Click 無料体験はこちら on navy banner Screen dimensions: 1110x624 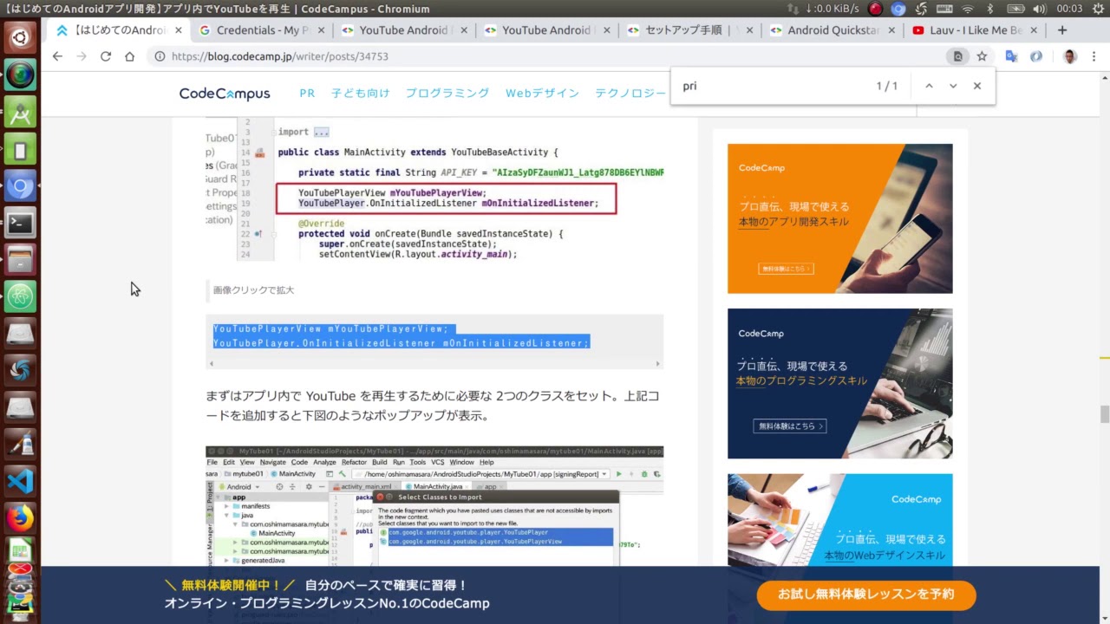click(x=789, y=426)
